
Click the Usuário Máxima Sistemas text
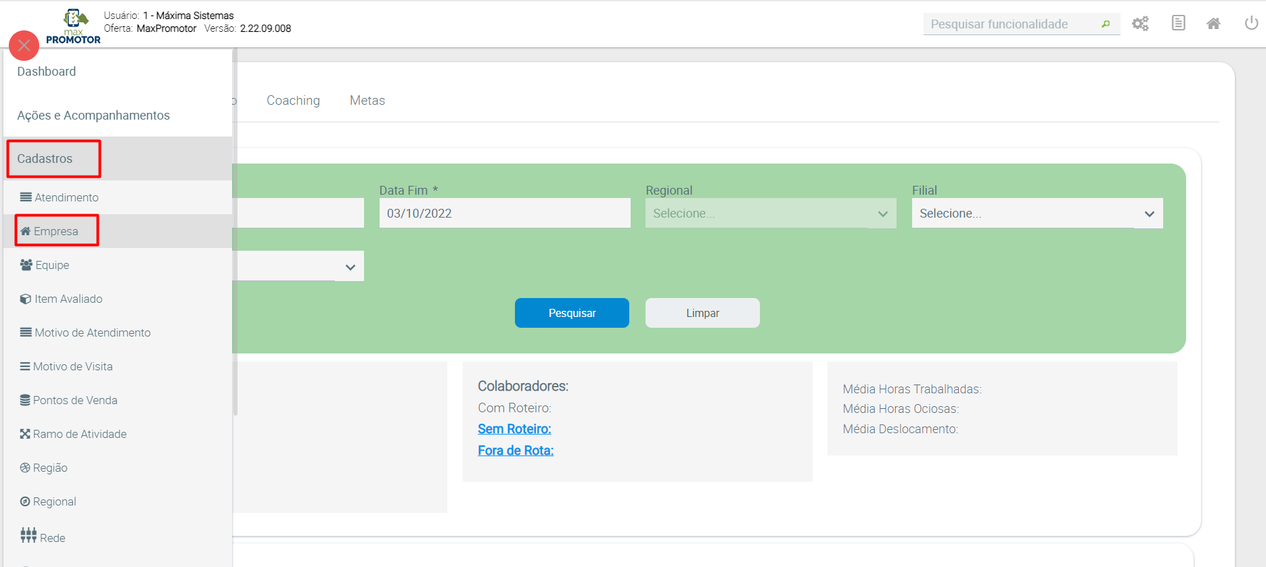coord(168,16)
